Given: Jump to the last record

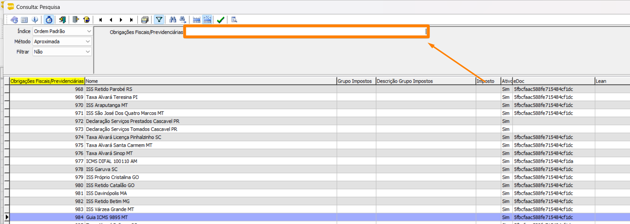Looking at the screenshot, I should 131,20.
